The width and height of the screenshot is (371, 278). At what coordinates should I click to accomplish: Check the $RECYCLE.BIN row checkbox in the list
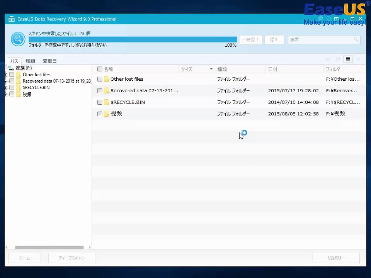click(100, 102)
